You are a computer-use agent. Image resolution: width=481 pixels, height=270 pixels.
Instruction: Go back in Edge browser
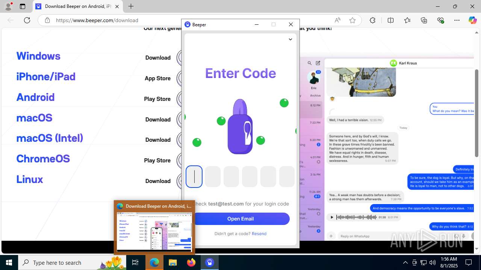(11, 20)
